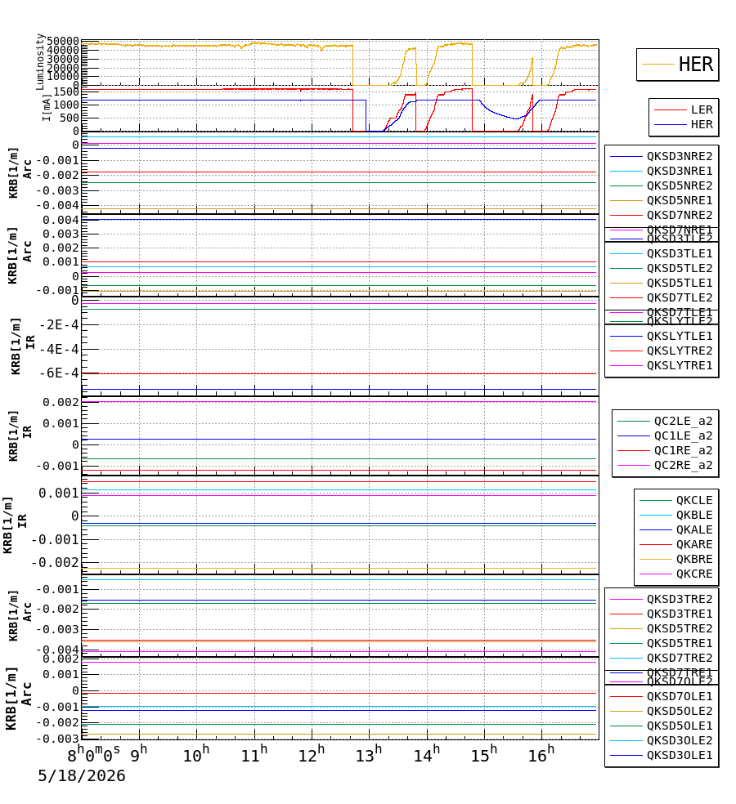
Task: Click the Luminosity y-axis title
Action: click(40, 62)
